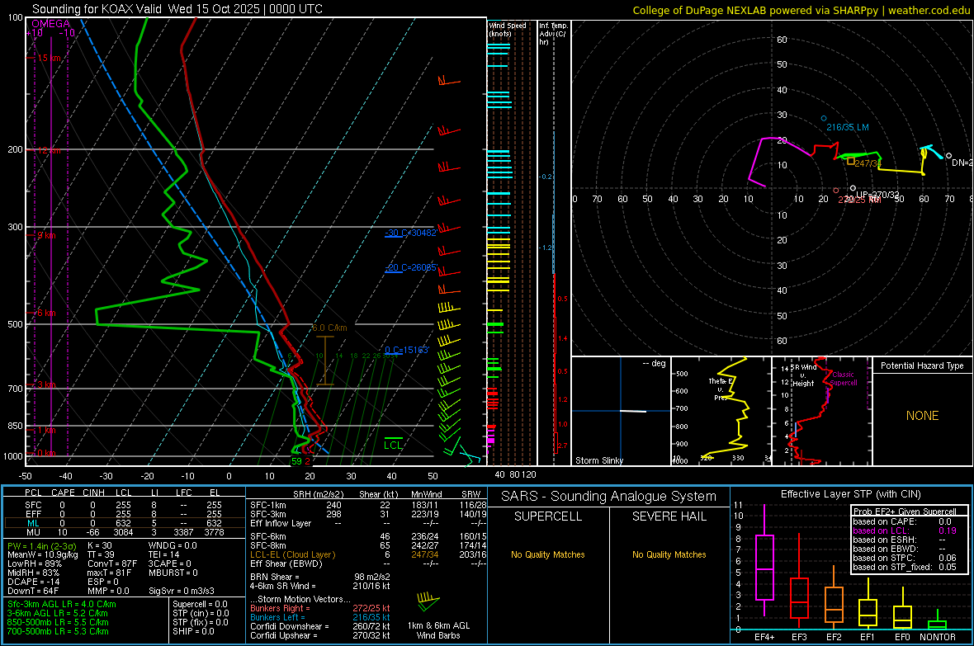Click the DCAPE = -14 value
This screenshot has width=974, height=646.
34,582
